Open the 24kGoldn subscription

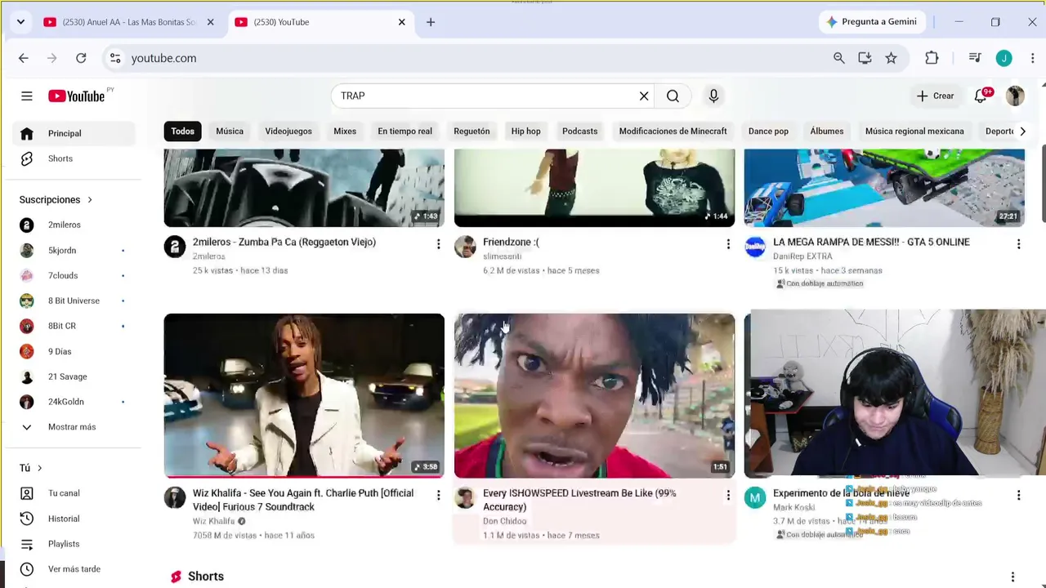tap(72, 402)
